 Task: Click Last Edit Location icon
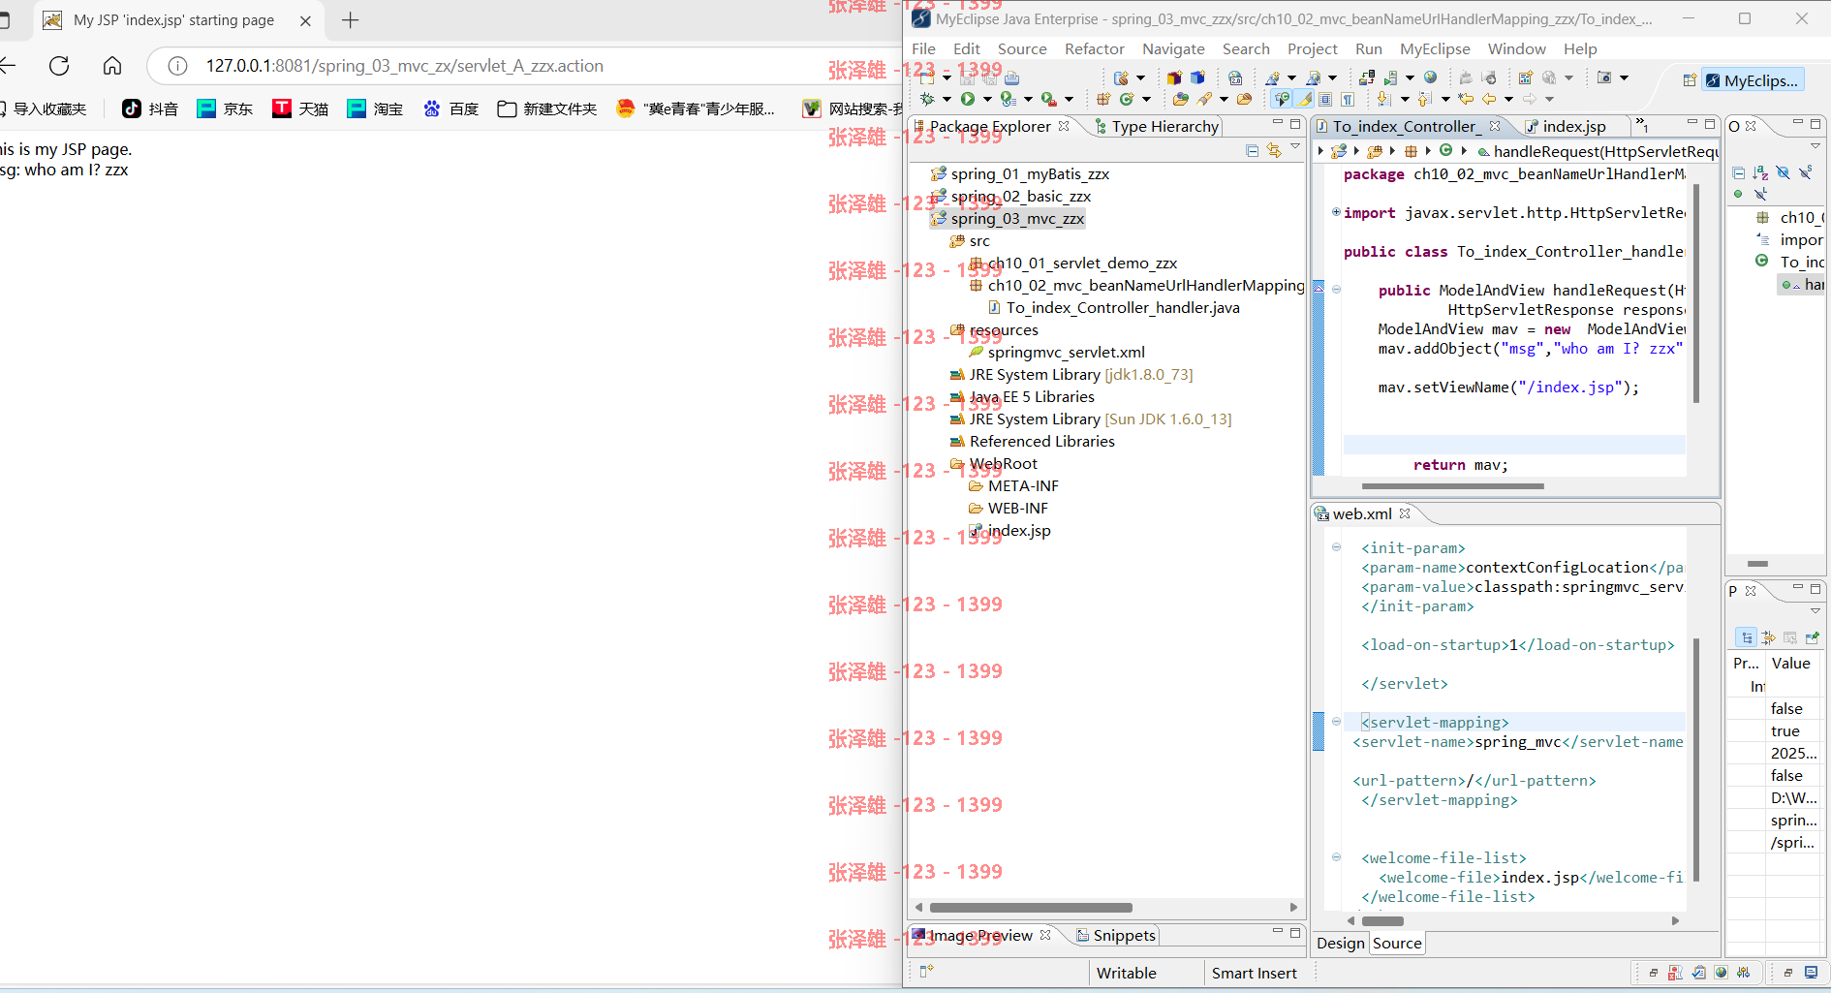1466,99
